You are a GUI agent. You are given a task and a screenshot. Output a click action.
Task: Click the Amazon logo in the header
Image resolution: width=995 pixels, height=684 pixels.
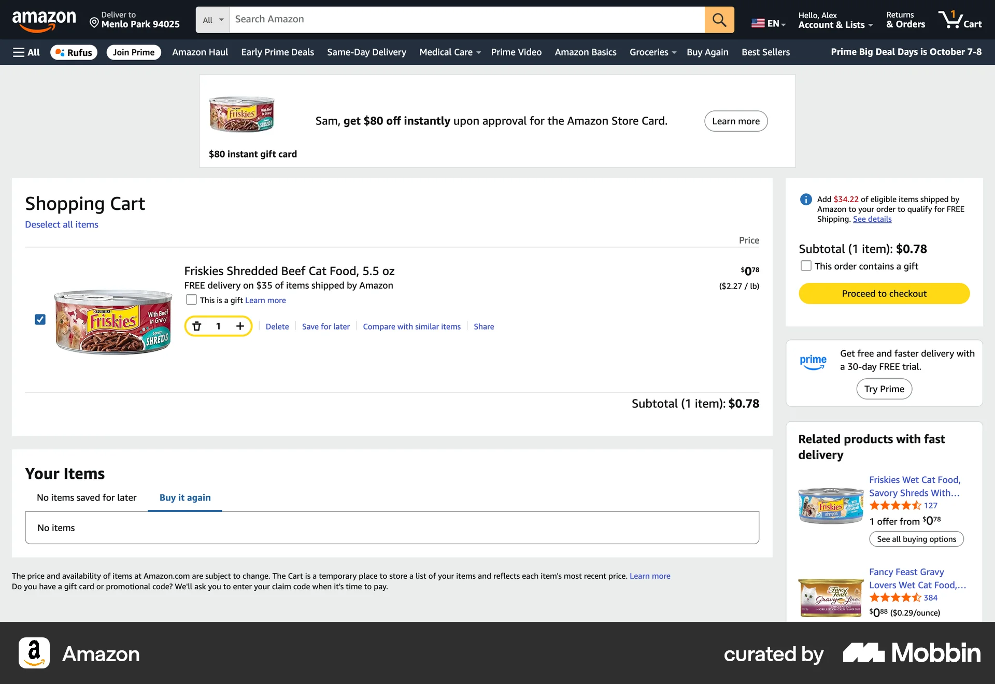tap(44, 20)
